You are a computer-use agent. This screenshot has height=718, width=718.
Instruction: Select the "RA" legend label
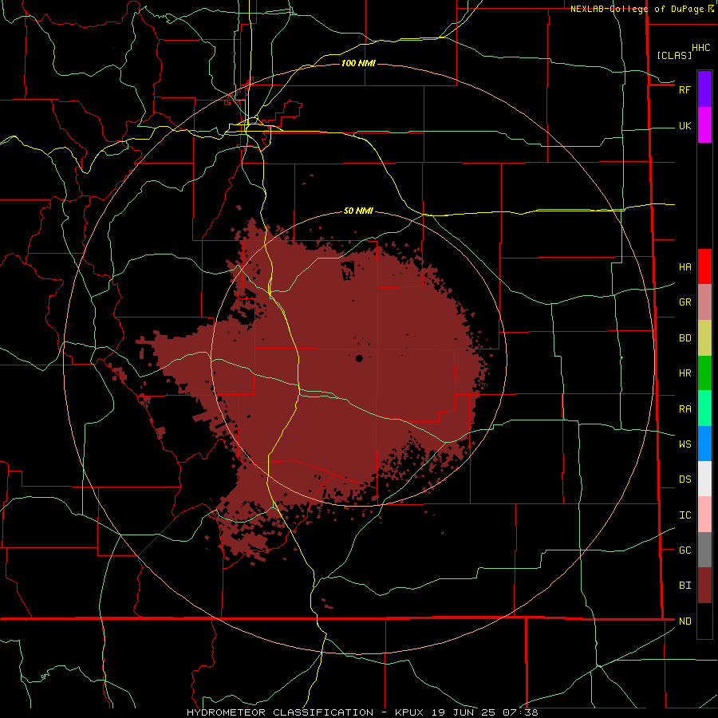(x=685, y=409)
